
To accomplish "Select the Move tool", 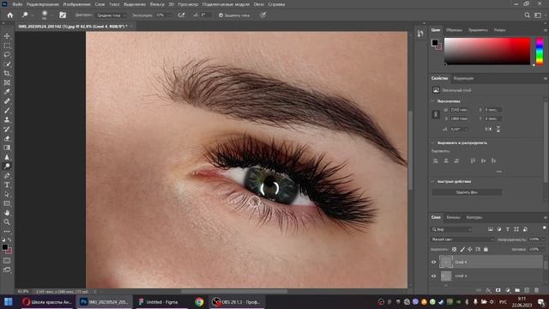I will pyautogui.click(x=7, y=36).
